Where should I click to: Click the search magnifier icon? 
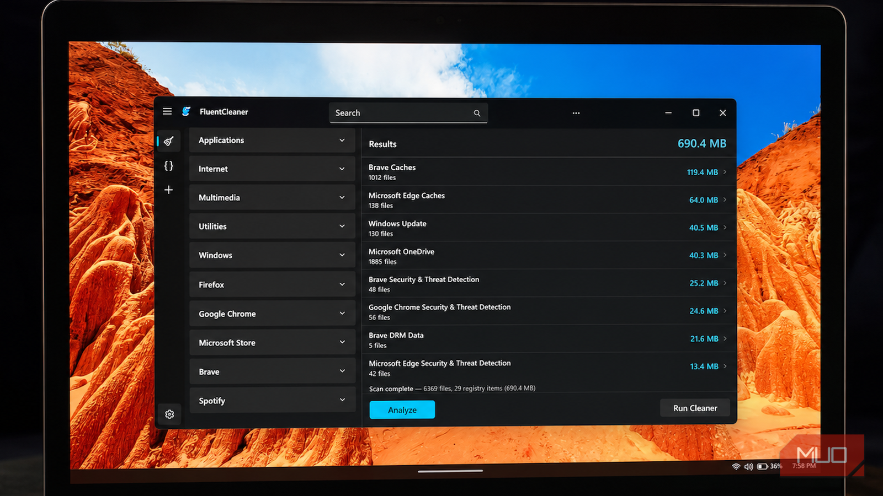(x=477, y=113)
